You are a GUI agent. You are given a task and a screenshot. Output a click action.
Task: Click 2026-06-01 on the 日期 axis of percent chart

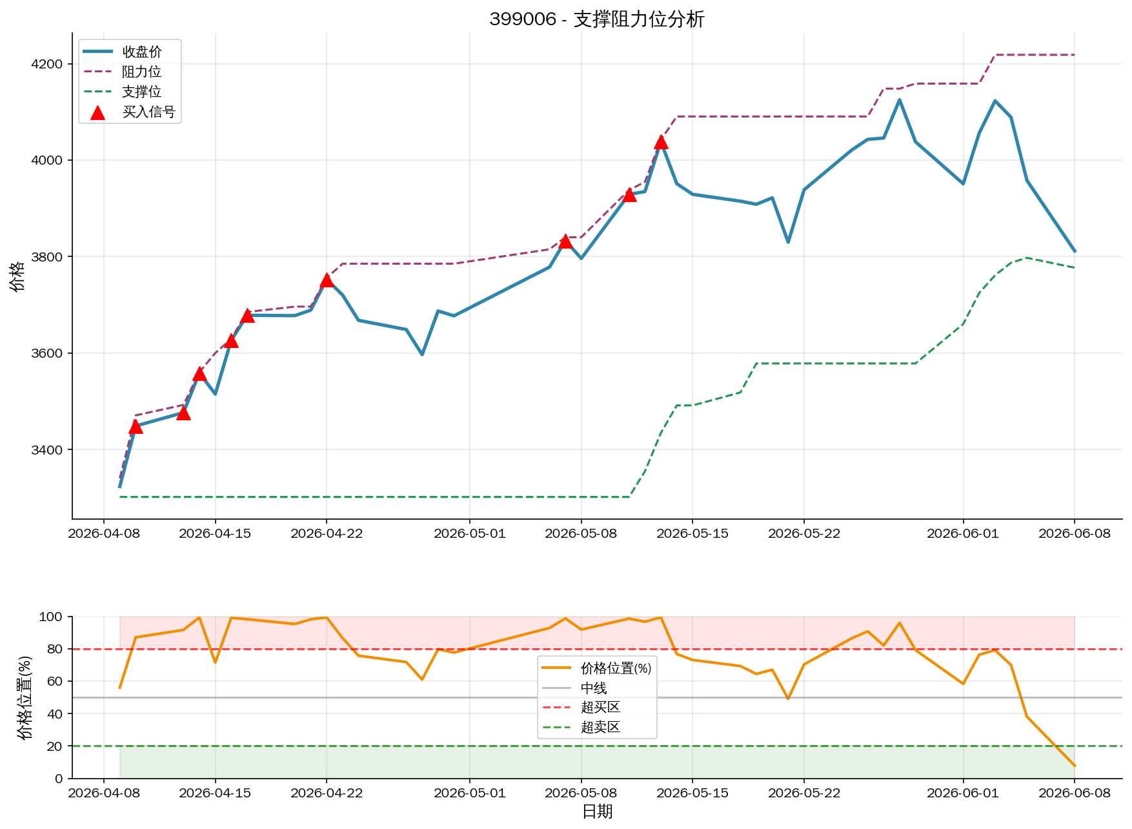coord(963,793)
